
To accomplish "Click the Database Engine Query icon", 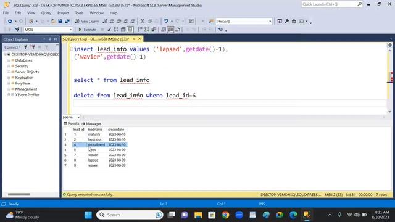I will click(105, 22).
